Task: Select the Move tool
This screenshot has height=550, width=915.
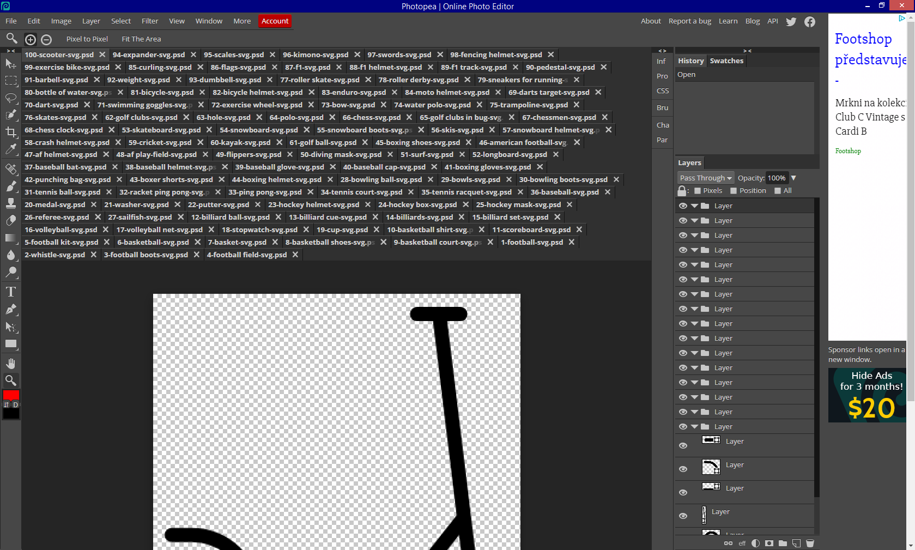Action: (11, 63)
